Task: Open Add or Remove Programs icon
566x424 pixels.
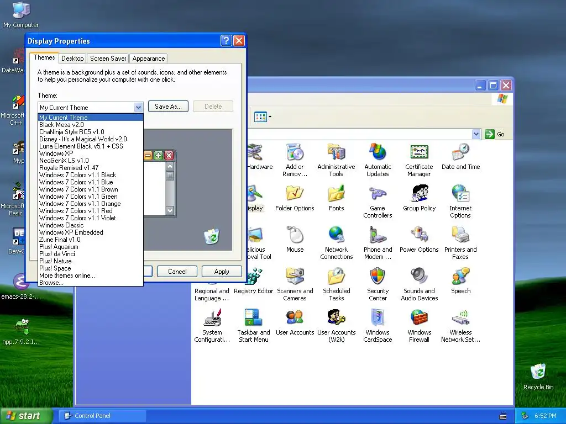Action: pyautogui.click(x=295, y=160)
